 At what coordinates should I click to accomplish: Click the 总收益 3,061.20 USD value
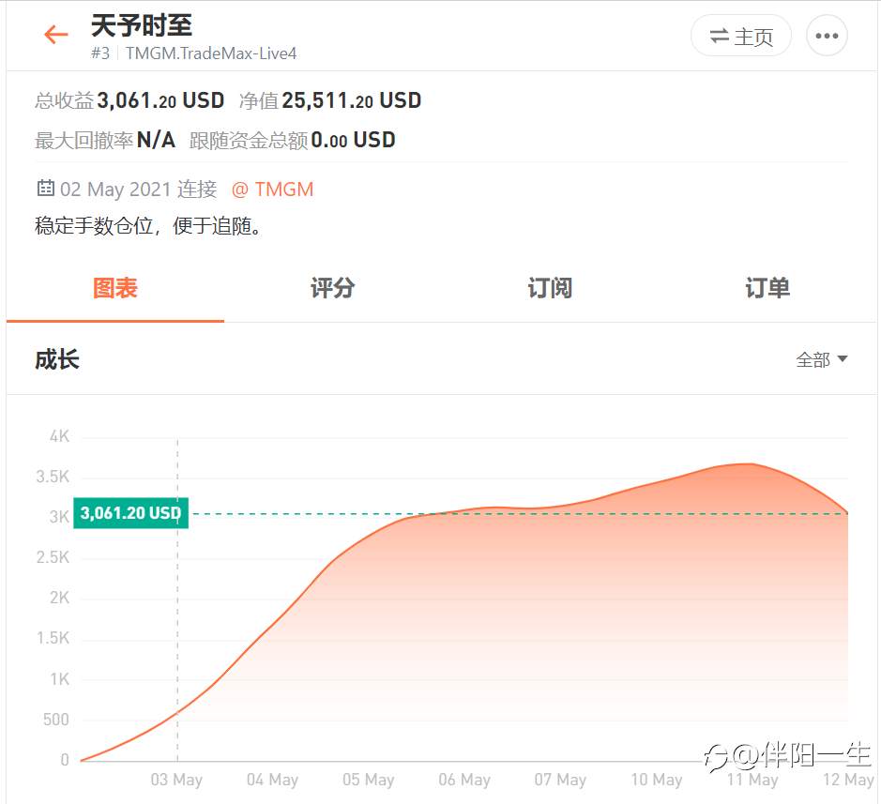(160, 100)
